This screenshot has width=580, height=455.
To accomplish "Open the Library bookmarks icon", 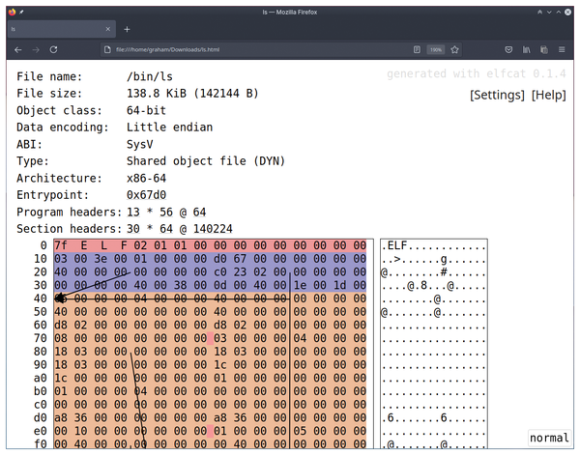I will pyautogui.click(x=527, y=49).
